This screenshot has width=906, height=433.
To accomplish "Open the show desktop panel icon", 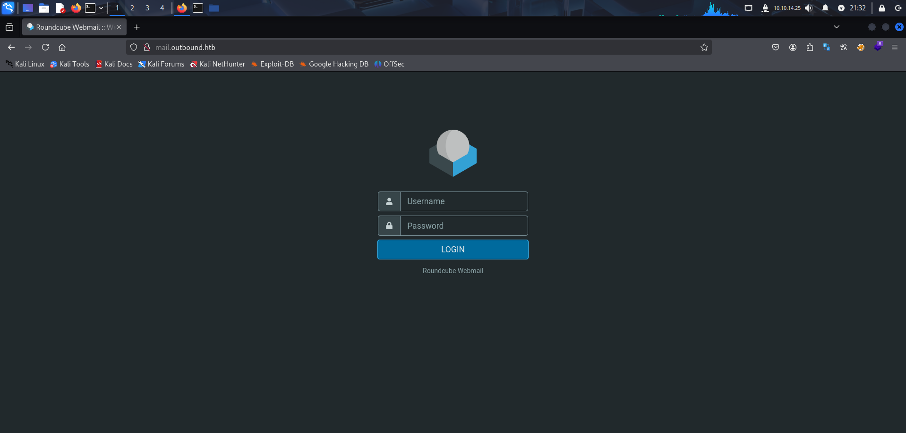I will click(28, 8).
